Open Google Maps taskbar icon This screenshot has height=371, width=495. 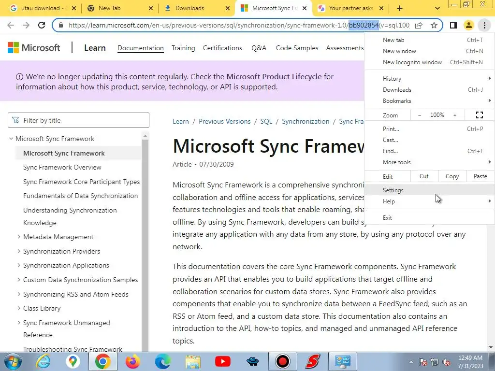coord(73,361)
